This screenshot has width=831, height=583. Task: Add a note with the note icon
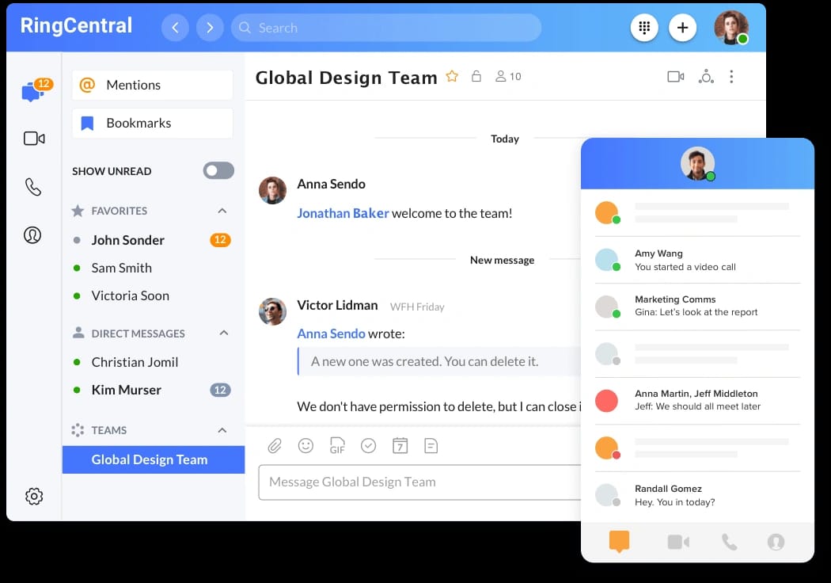pyautogui.click(x=431, y=446)
